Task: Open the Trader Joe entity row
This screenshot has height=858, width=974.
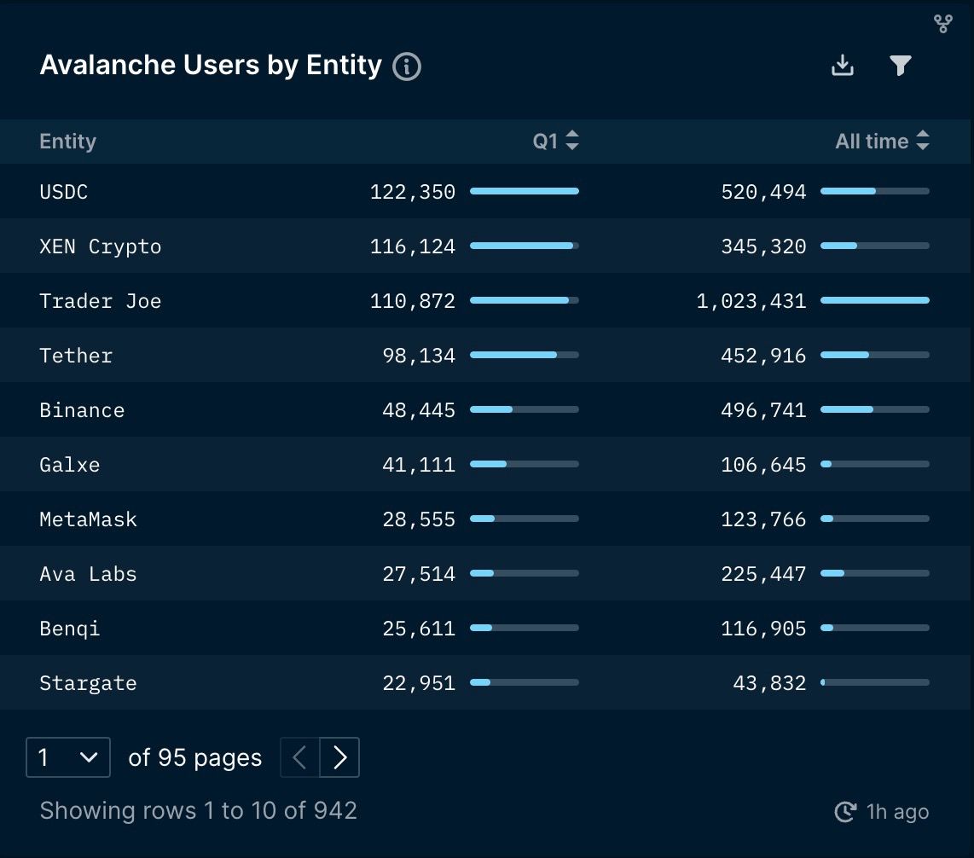Action: point(101,300)
